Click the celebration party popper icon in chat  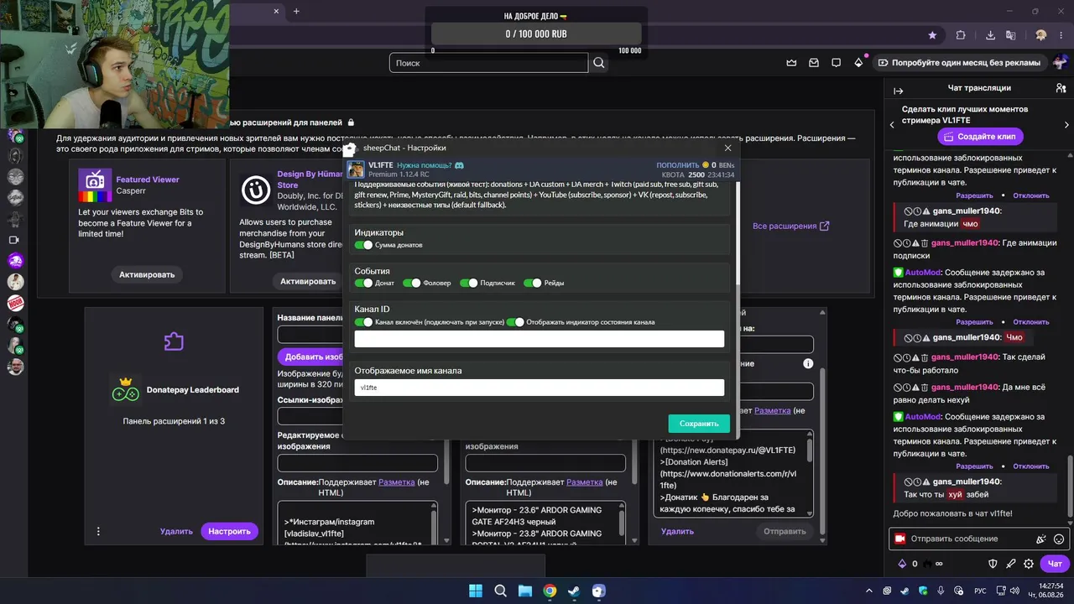pyautogui.click(x=1042, y=539)
